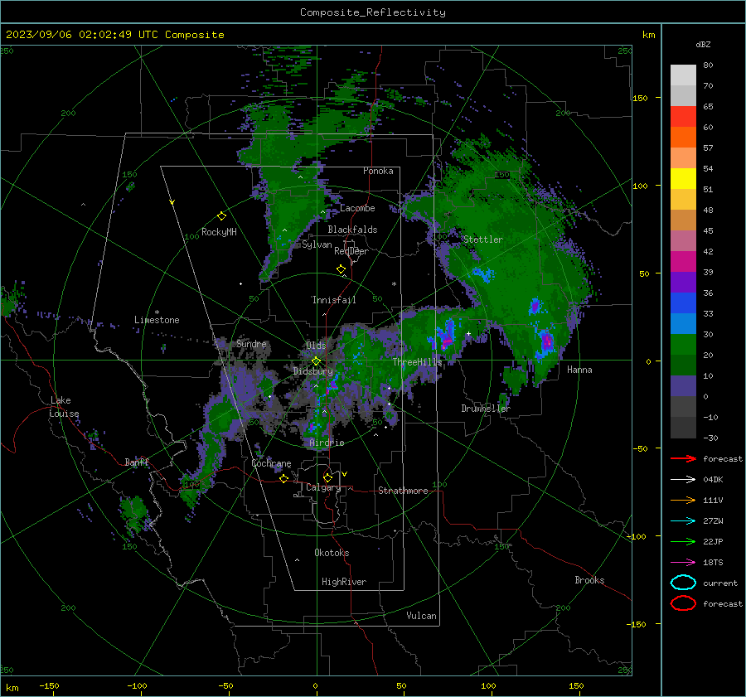Image resolution: width=746 pixels, height=697 pixels.
Task: Click the Strathmore town label
Action: tap(403, 491)
